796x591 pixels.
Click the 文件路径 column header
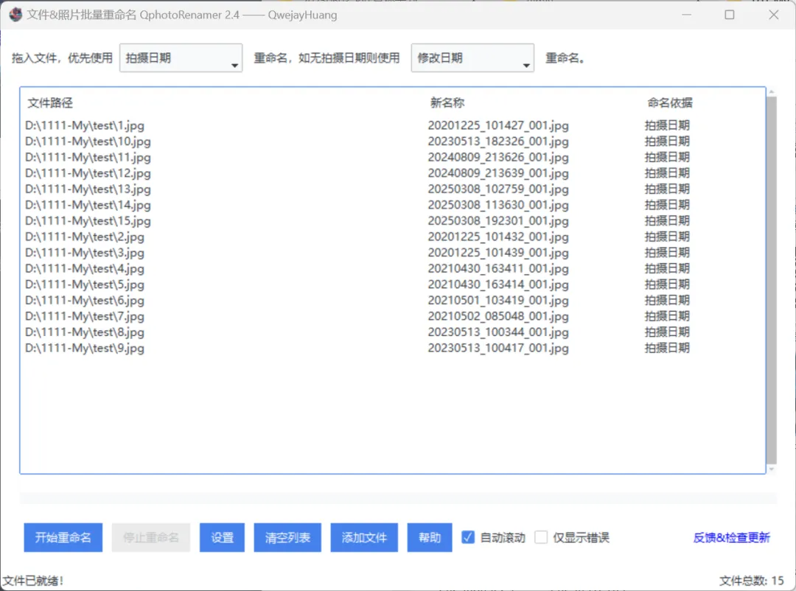coord(49,102)
